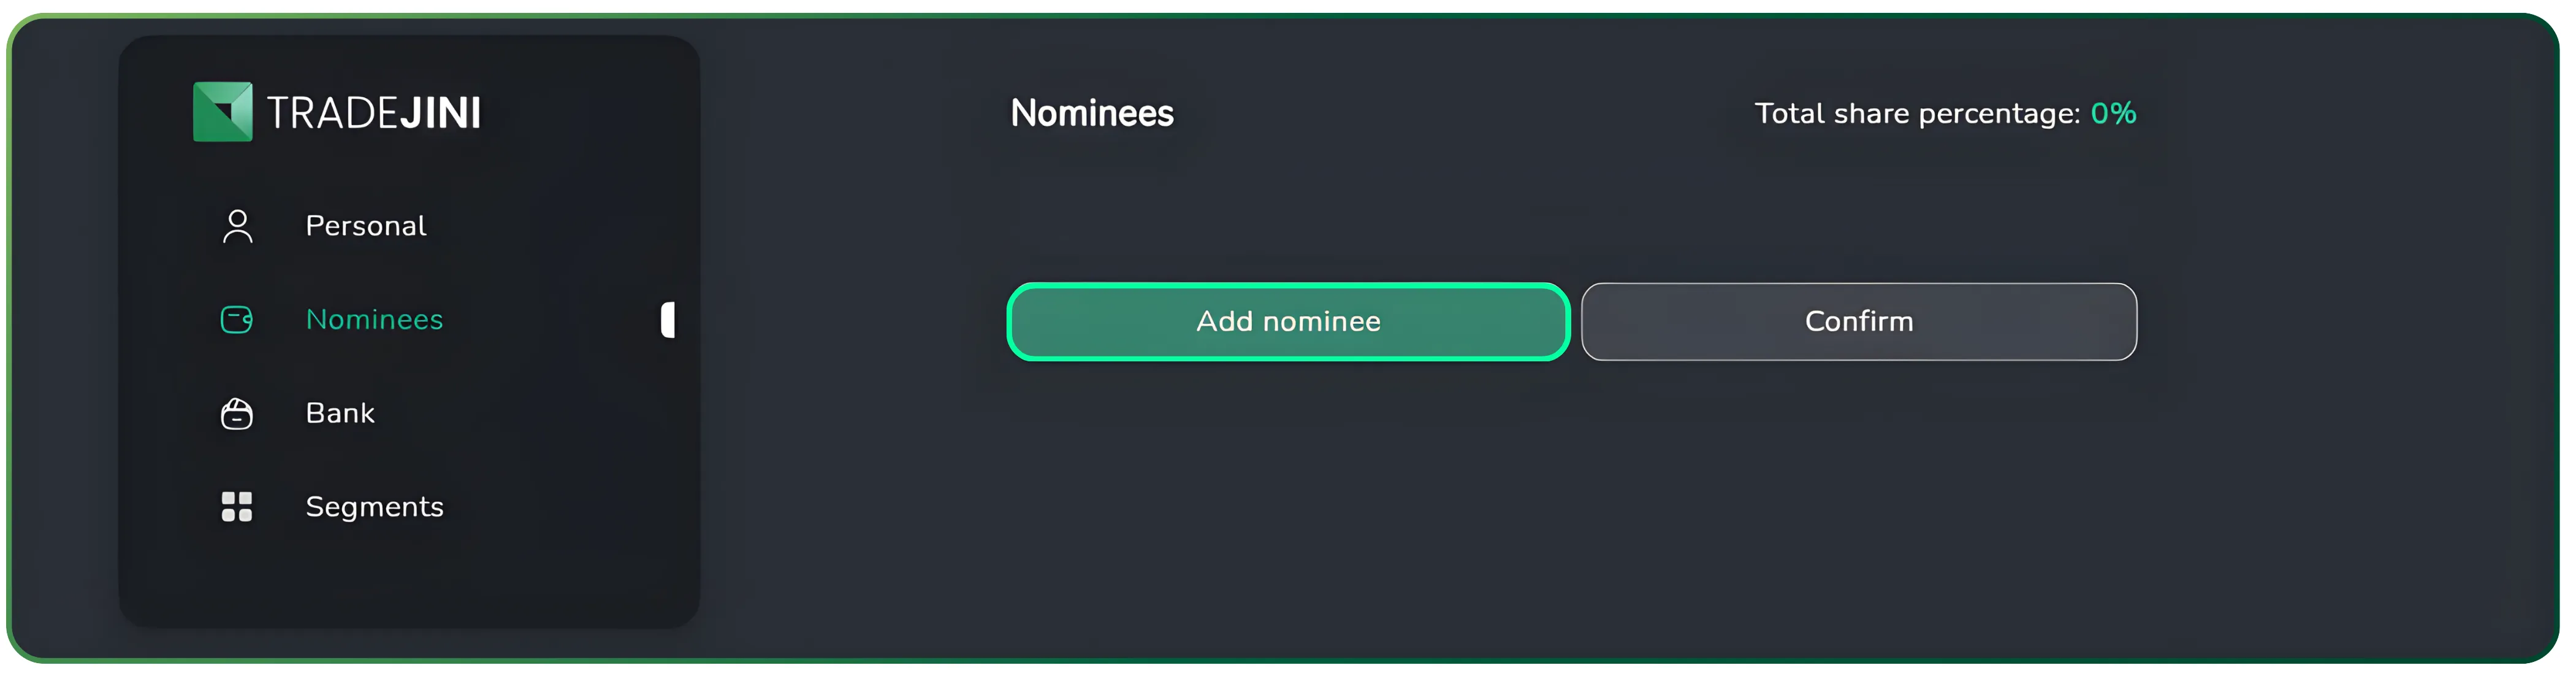Click the Bank piggy bank icon
Image resolution: width=2576 pixels, height=676 pixels.
[x=237, y=413]
